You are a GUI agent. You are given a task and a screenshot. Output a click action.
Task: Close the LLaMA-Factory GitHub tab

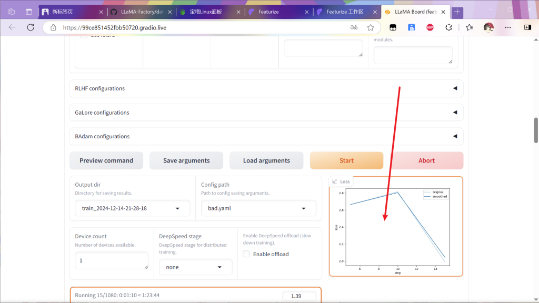pyautogui.click(x=169, y=12)
